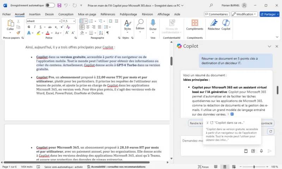
Task: Toggle the Enregistrement automatique switch
Action: point(50,6)
